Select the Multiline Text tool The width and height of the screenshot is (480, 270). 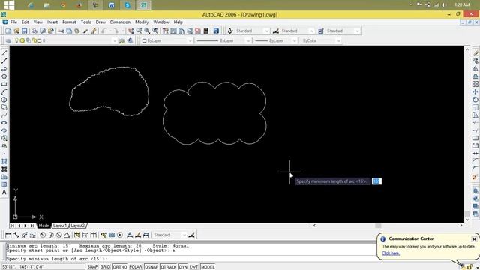[x=4, y=192]
